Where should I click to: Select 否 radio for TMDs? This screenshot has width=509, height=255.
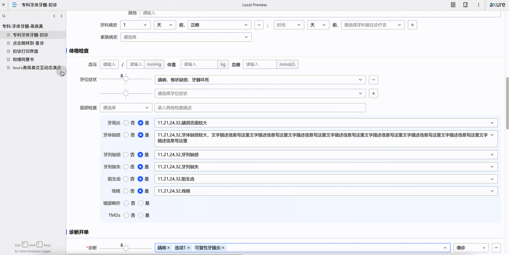pyautogui.click(x=126, y=215)
